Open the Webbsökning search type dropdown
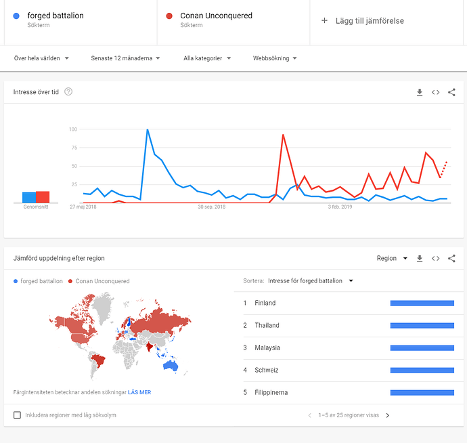 pos(275,58)
